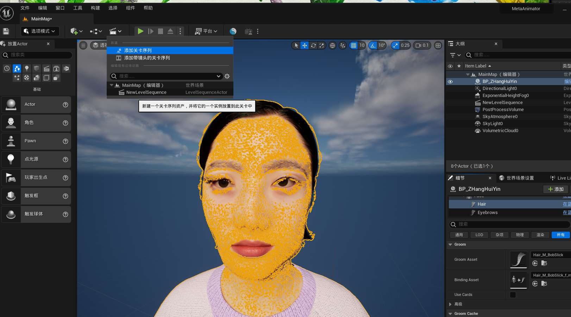571x317 pixels.
Task: Click the frame-skip playback button
Action: pos(151,31)
